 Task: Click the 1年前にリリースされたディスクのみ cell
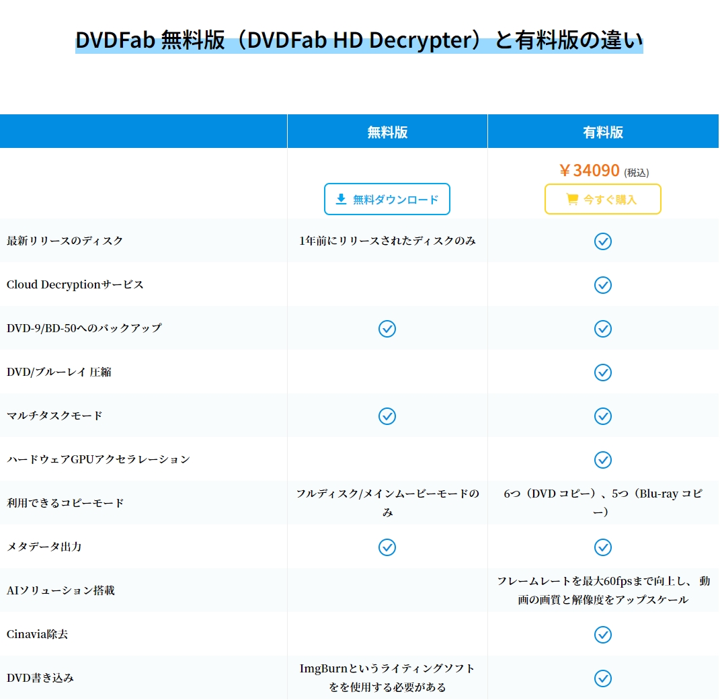(387, 241)
